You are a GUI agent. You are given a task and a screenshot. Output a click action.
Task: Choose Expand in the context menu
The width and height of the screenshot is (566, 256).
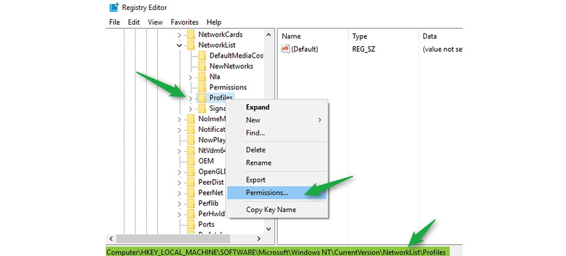point(277,107)
